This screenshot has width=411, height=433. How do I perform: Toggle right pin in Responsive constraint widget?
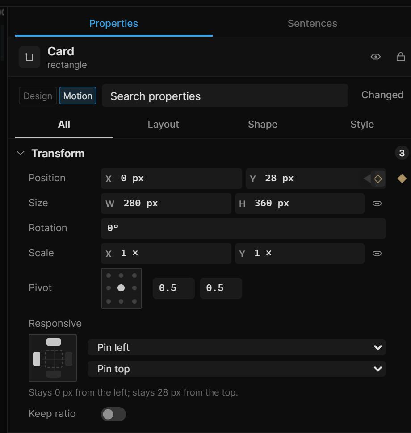[x=69, y=359]
